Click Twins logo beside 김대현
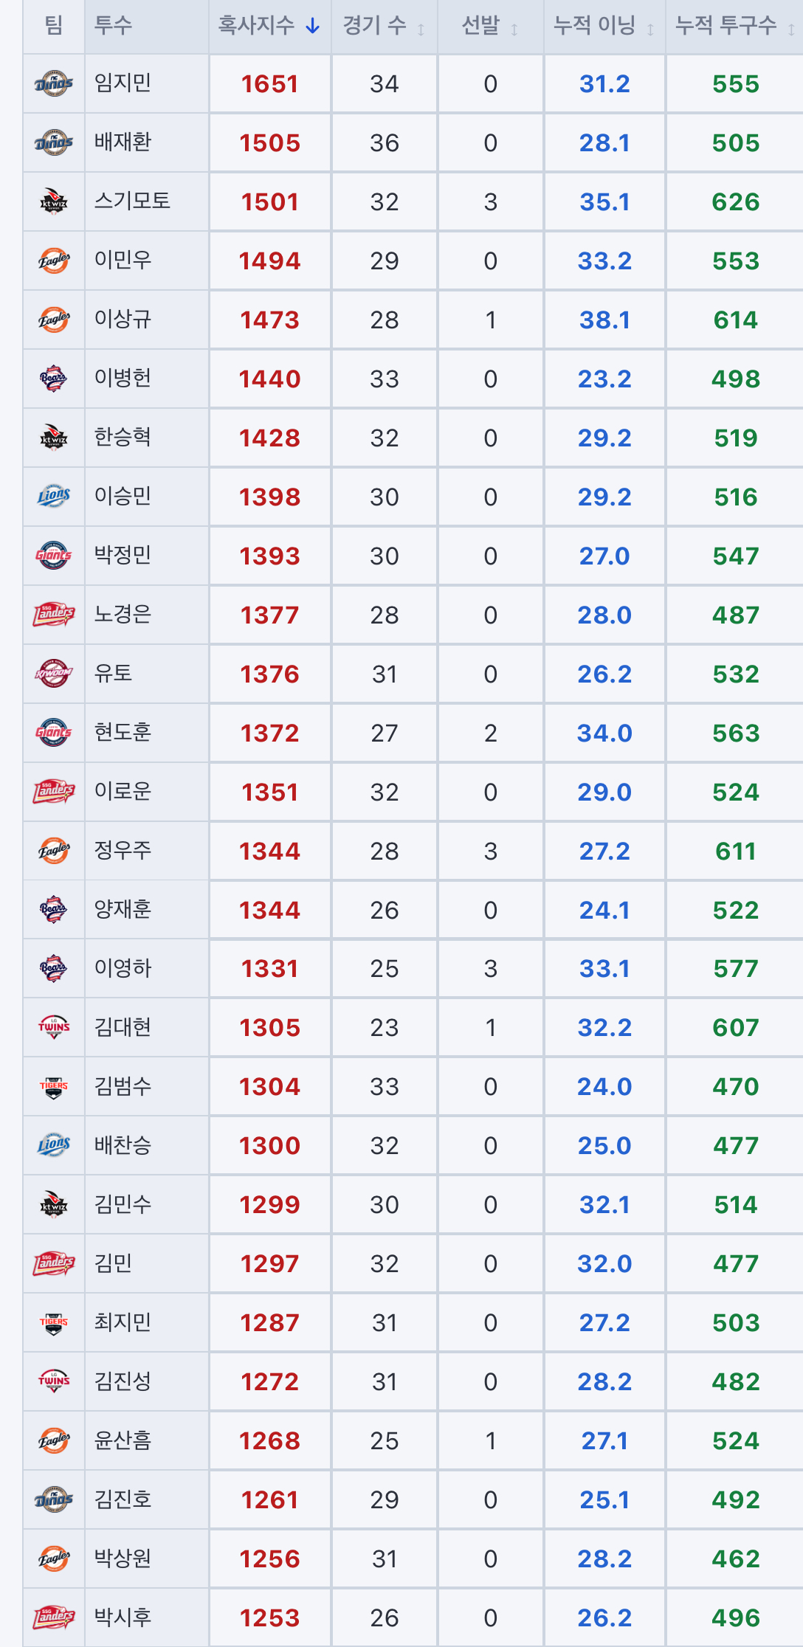The width and height of the screenshot is (803, 1647). pyautogui.click(x=54, y=1027)
